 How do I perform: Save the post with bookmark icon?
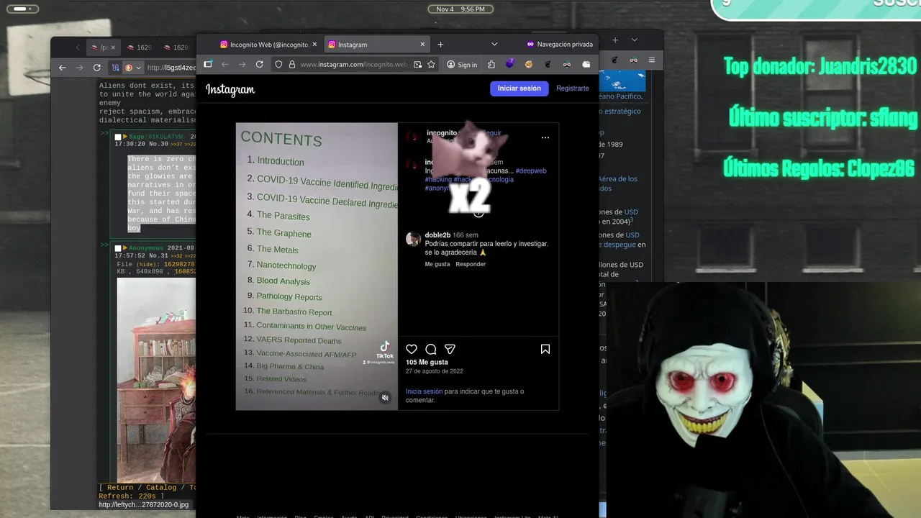(545, 349)
